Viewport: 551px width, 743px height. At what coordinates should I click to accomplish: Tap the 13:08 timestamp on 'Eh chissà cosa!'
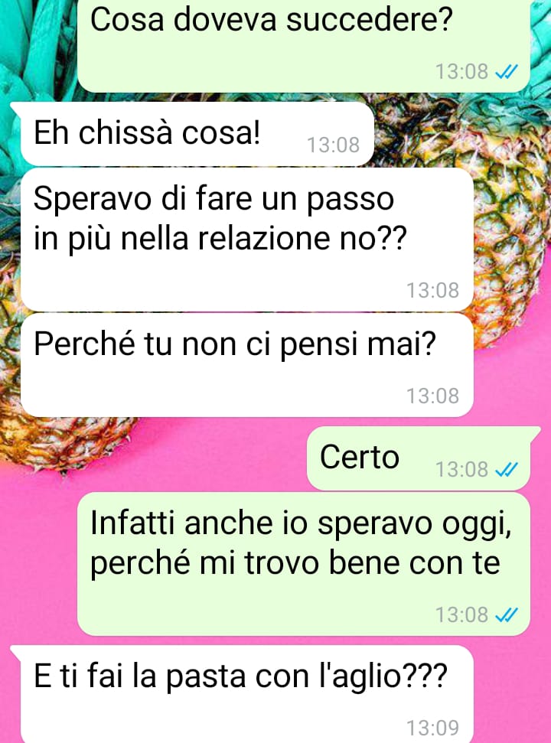[x=334, y=145]
